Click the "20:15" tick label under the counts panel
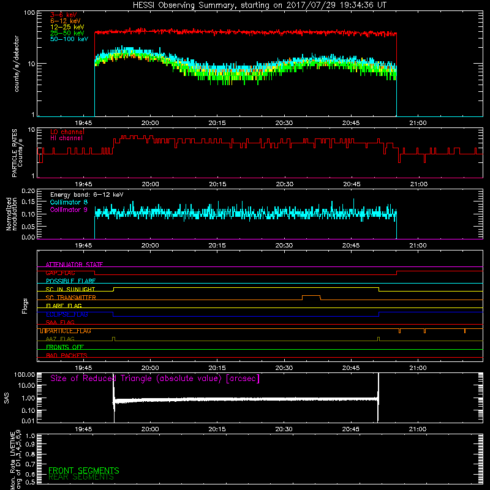The image size is (490, 490). pos(217,123)
